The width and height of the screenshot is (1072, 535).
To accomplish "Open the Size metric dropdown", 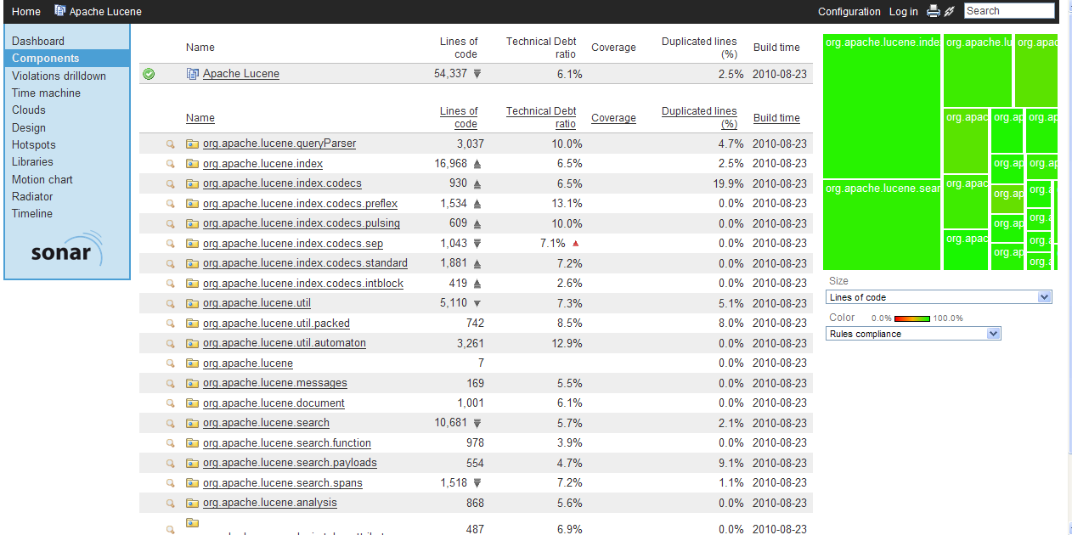I will [x=939, y=297].
